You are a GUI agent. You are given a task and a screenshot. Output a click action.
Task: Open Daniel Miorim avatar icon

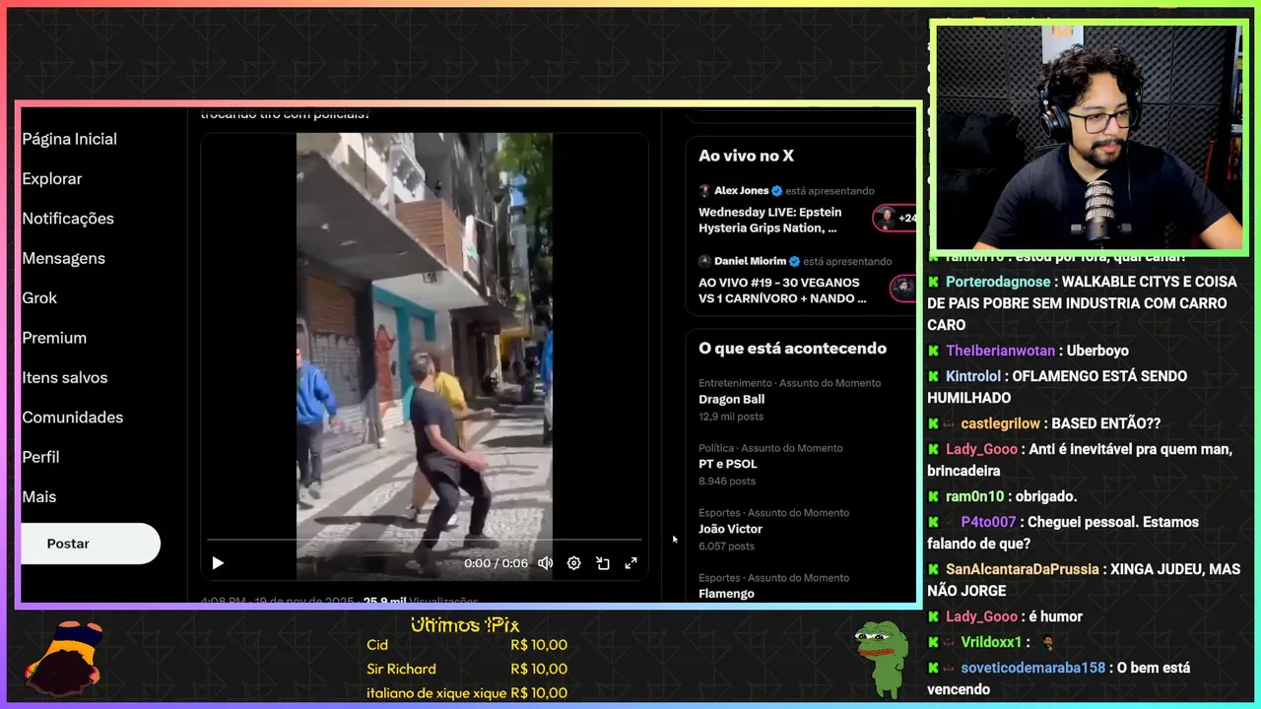click(704, 262)
